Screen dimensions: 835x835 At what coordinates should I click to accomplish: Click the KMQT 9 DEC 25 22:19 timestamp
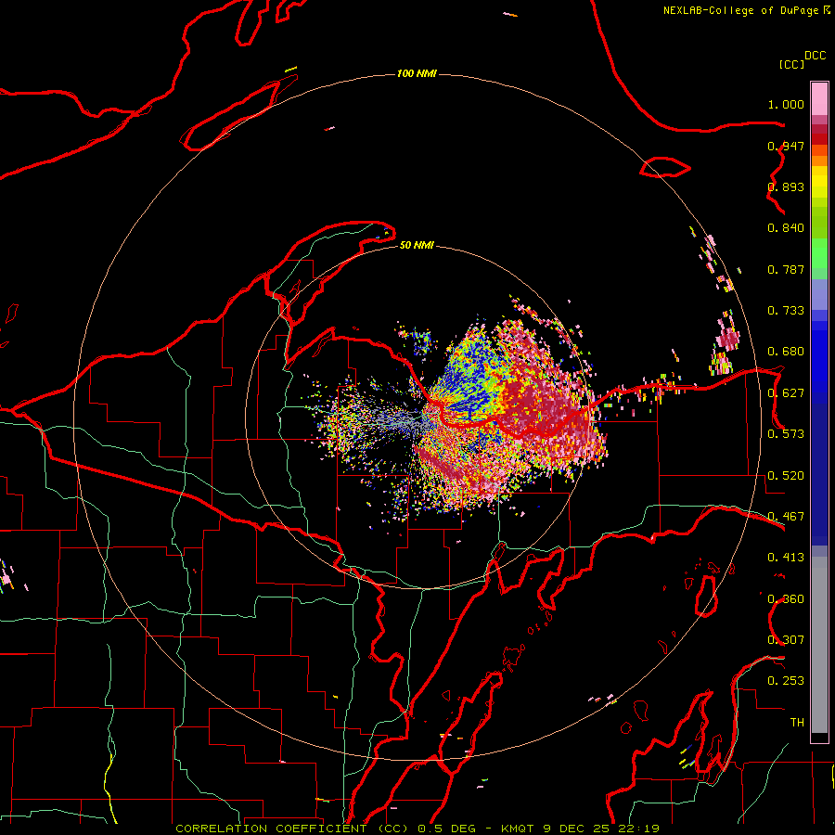click(x=580, y=829)
